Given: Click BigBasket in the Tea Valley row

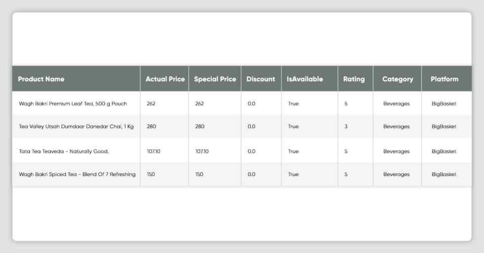Looking at the screenshot, I should point(444,126).
